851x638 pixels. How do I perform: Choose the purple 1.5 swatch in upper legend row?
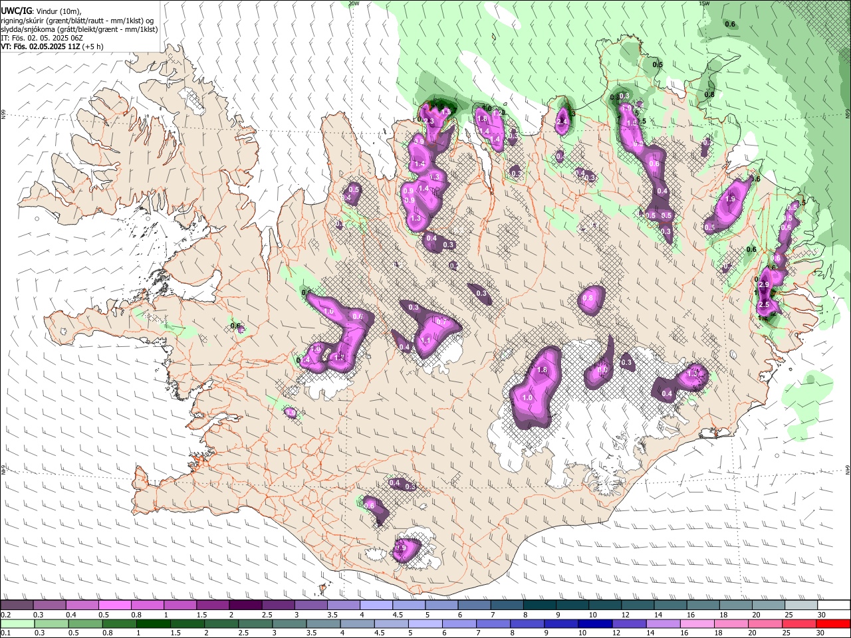click(x=212, y=605)
